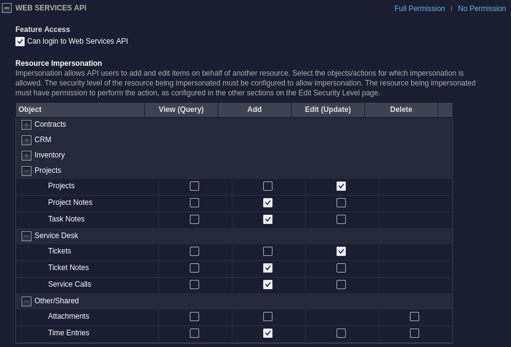
Task: Click the Edit (Update) column header
Action: (x=328, y=110)
